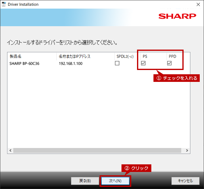Uncheck the PS driver checkbox
Screen dimensions: 204x189
pyautogui.click(x=143, y=63)
